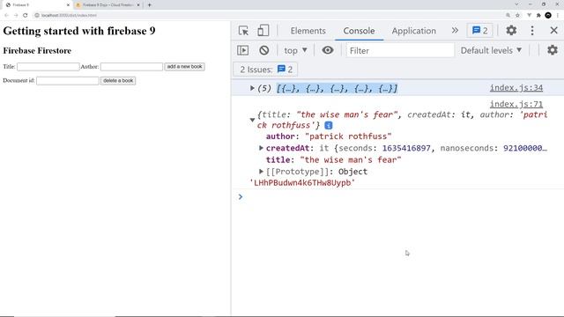Screen dimensions: 564x317
Task: Open the Application tab
Action: click(413, 31)
